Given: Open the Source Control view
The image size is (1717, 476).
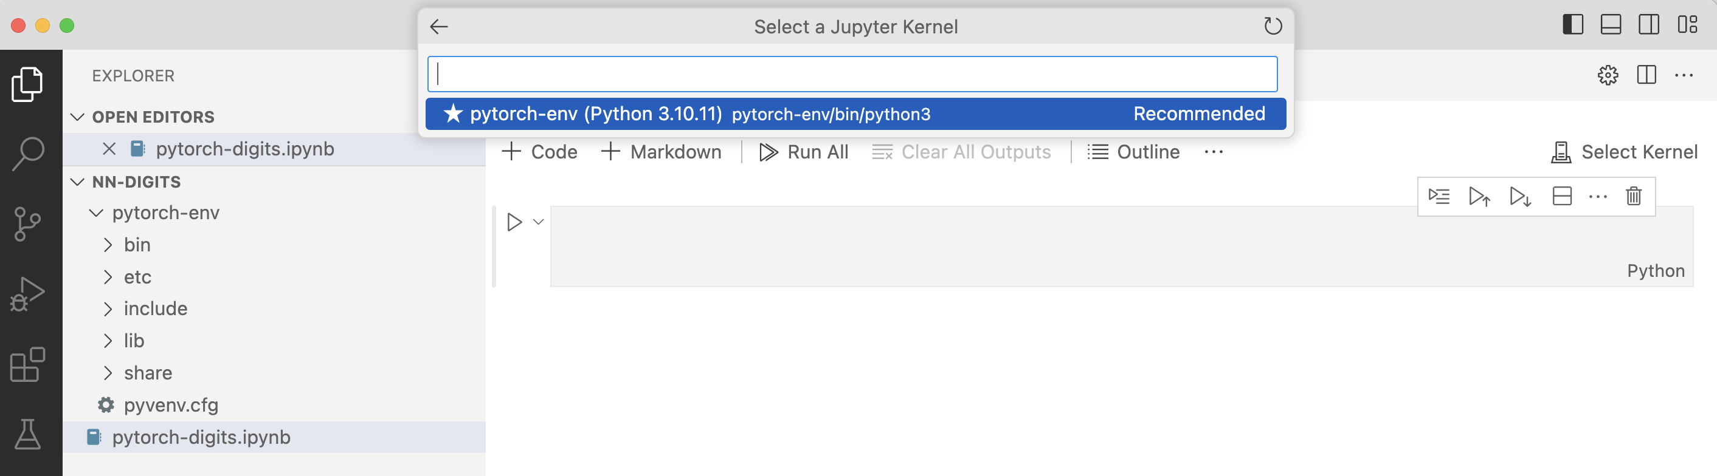Looking at the screenshot, I should coord(28,225).
